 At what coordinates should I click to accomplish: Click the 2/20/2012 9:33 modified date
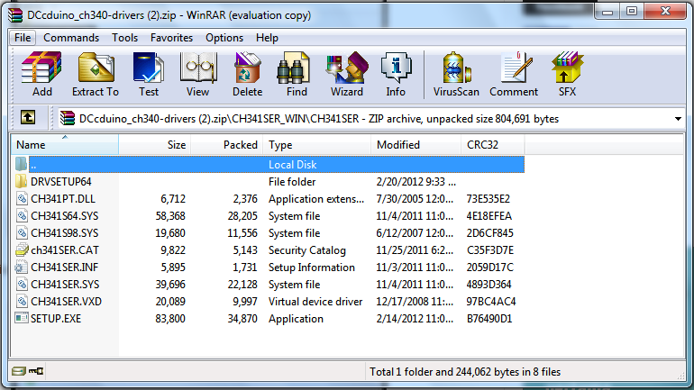[415, 182]
